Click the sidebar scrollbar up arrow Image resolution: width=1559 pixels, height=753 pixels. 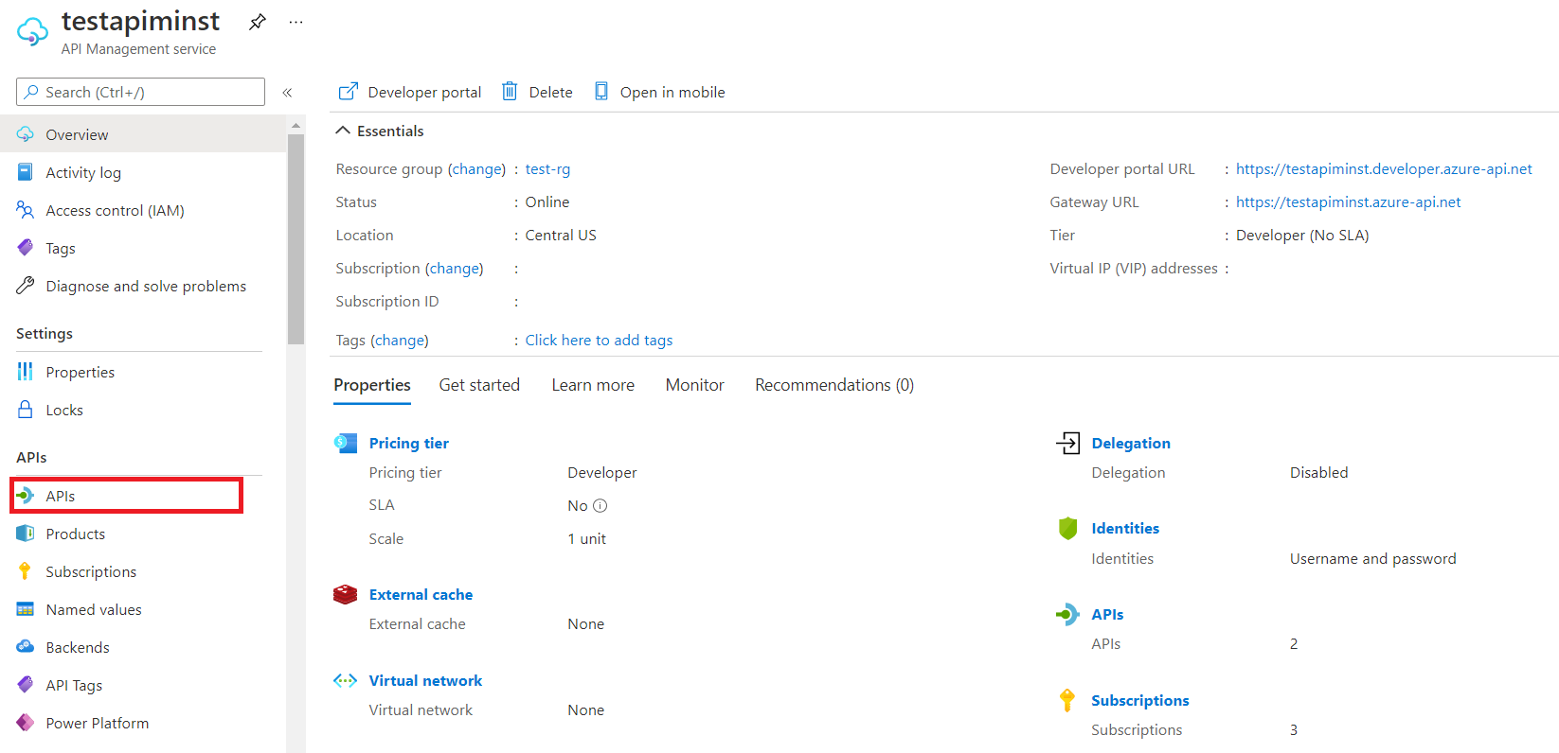coord(296,125)
